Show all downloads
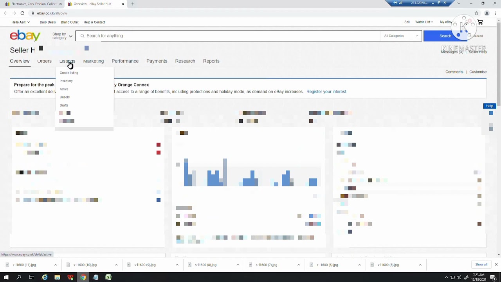 click(481, 264)
